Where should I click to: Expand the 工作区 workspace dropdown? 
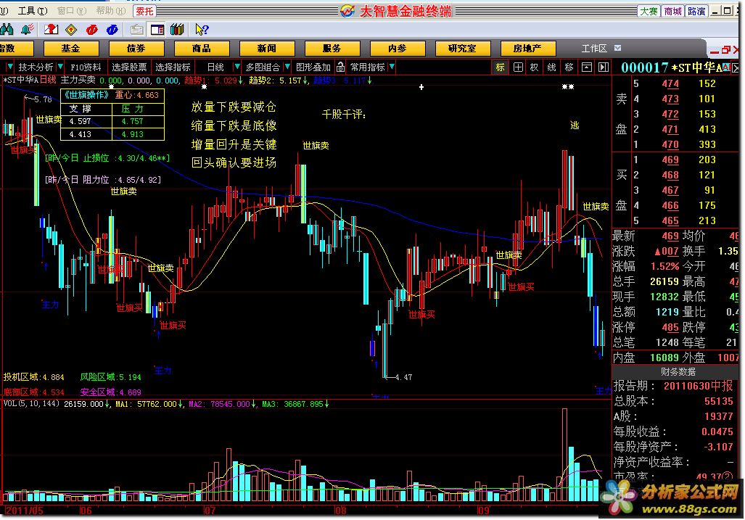point(617,48)
